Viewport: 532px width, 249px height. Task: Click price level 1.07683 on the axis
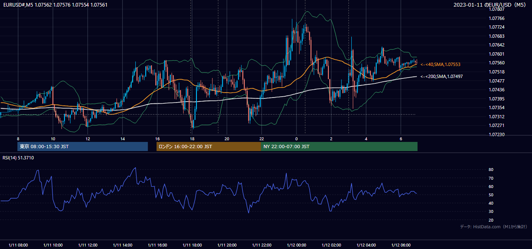(497, 36)
